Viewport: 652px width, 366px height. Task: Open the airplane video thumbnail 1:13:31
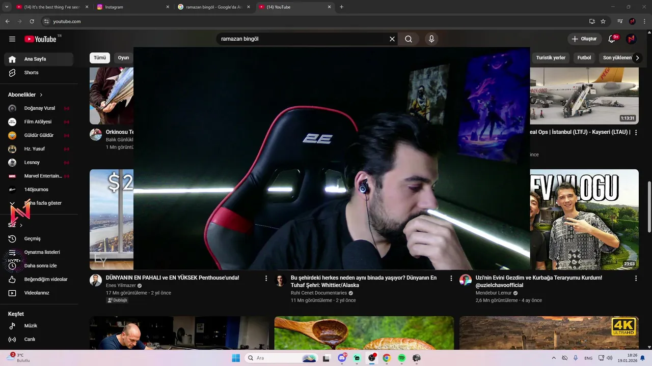(584, 96)
